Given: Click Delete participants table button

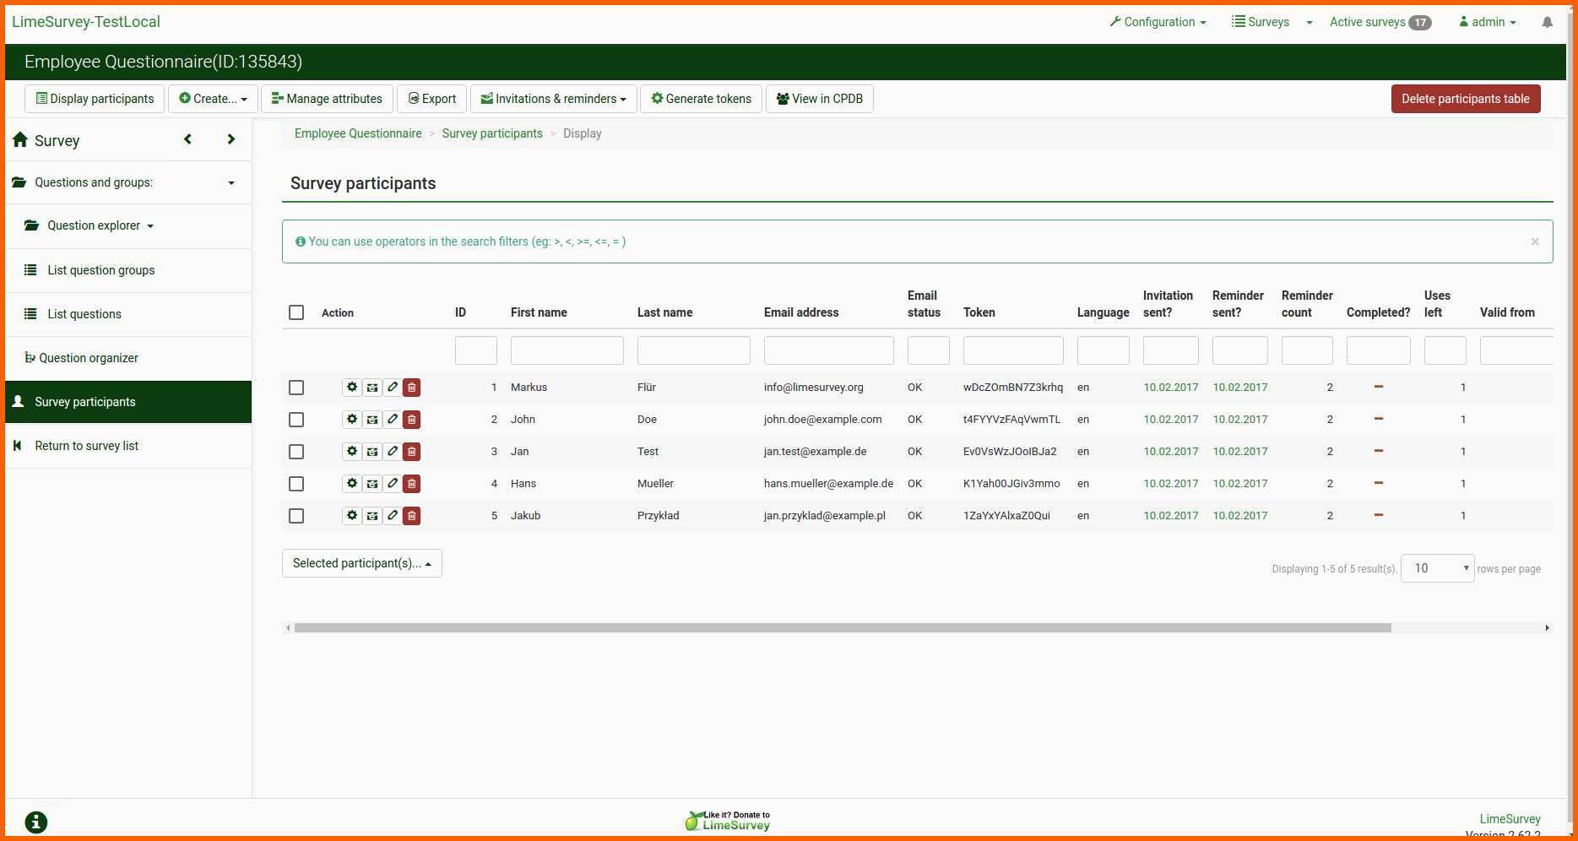Looking at the screenshot, I should (x=1466, y=99).
